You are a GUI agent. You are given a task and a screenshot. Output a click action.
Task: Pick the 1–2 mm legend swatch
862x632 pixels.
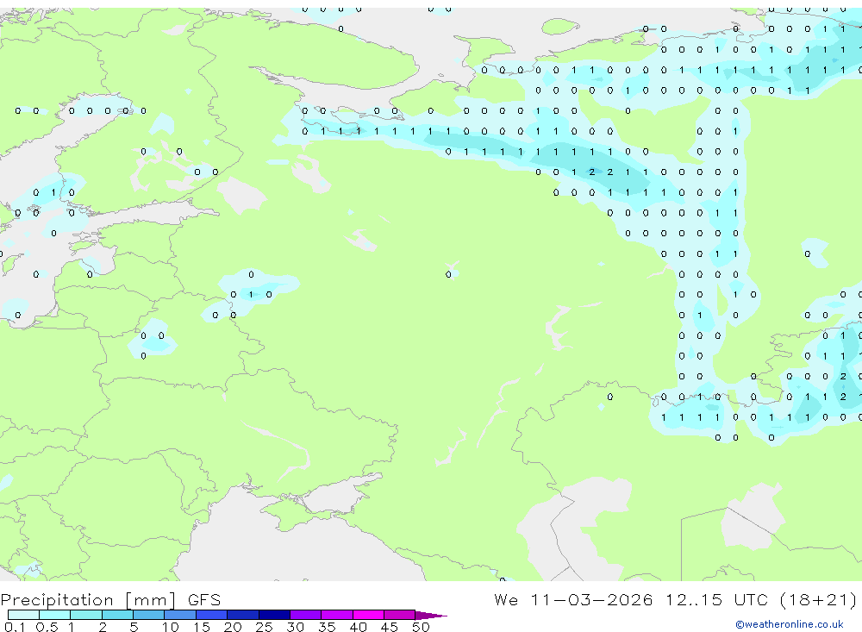(85, 615)
